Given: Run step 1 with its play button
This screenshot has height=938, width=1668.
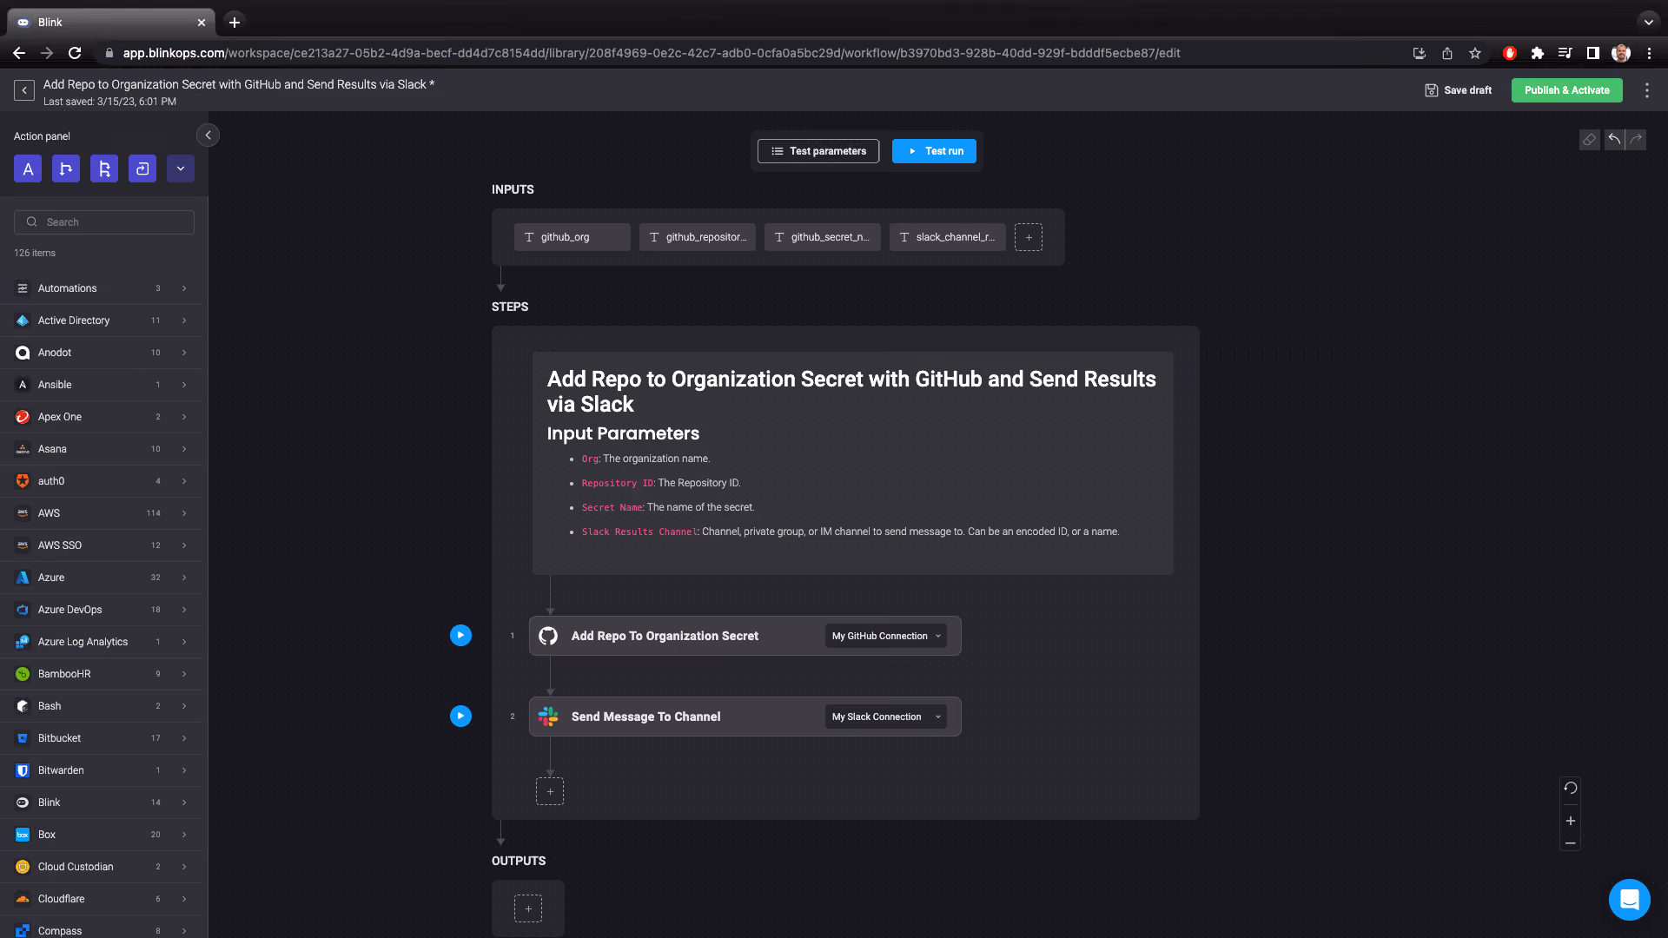Looking at the screenshot, I should pos(460,636).
